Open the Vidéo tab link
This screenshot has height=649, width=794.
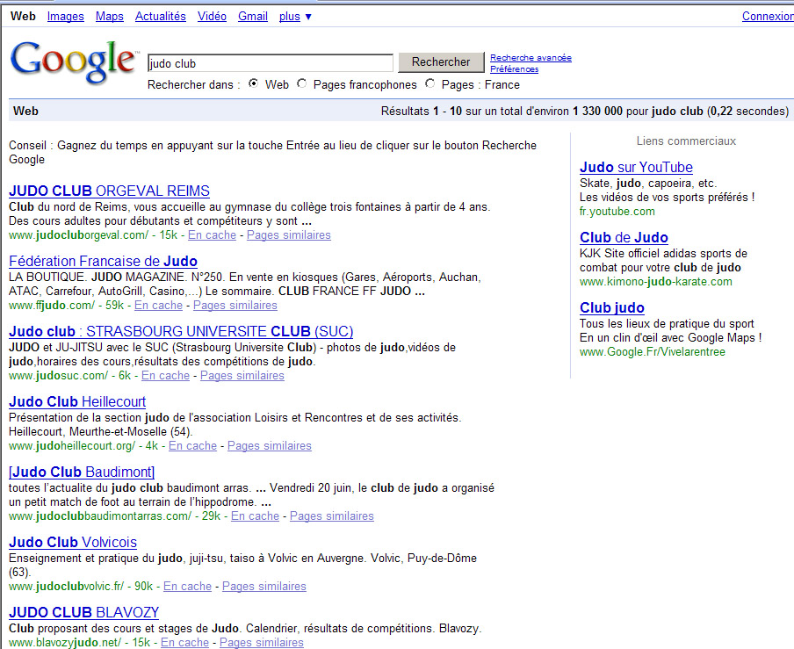pos(212,16)
